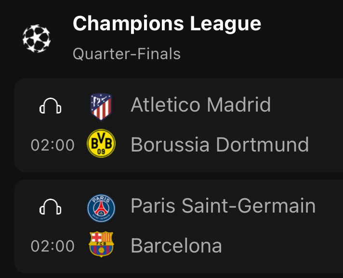The width and height of the screenshot is (343, 278).
Task: Click the headphones icon for Atletico match
Action: click(50, 106)
